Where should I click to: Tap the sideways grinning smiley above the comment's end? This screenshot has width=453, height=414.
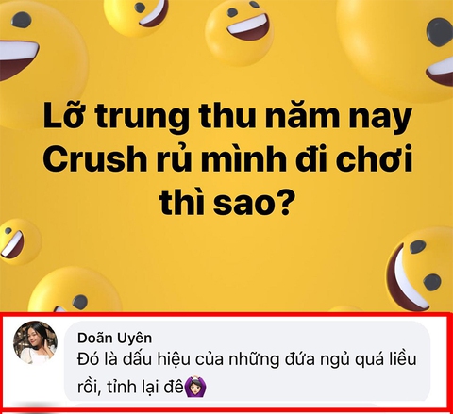point(420,271)
